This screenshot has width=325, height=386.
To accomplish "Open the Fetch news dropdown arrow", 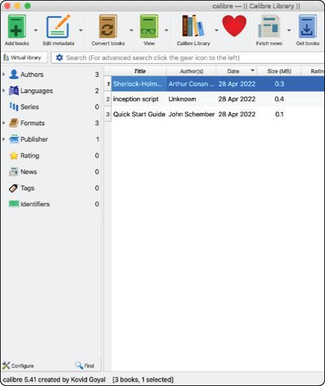I will coord(289,30).
